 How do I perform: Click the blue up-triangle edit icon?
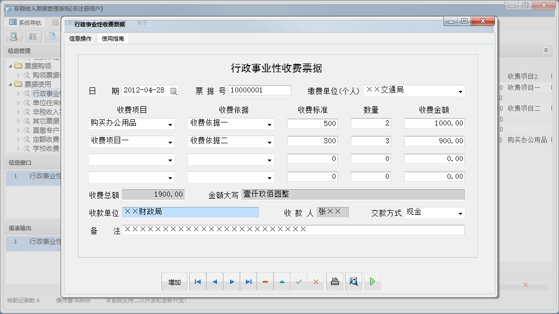pyautogui.click(x=282, y=281)
